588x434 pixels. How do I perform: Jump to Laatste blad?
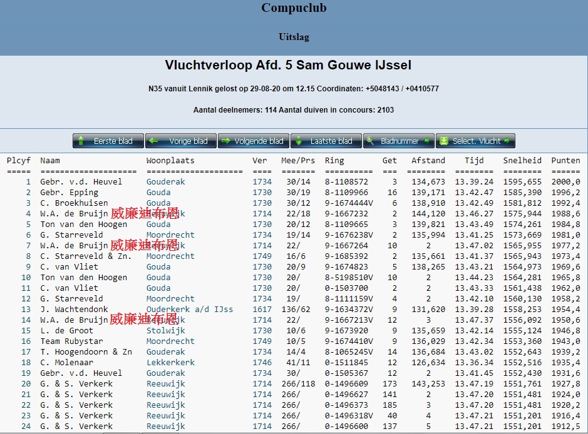pos(326,141)
